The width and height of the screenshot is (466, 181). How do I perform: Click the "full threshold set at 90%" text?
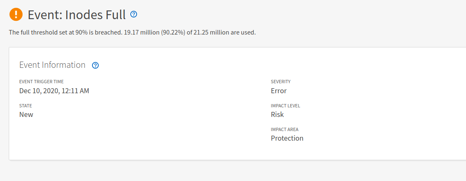click(53, 32)
